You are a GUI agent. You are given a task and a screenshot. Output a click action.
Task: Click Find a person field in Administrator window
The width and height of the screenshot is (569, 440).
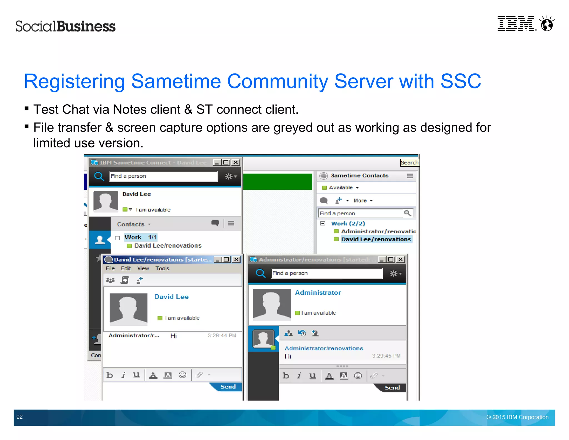(x=327, y=273)
